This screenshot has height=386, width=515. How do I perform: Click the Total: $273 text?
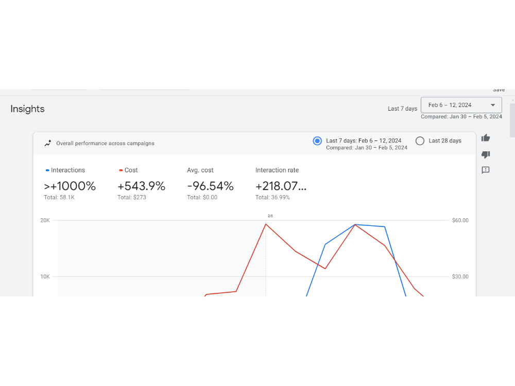click(132, 198)
